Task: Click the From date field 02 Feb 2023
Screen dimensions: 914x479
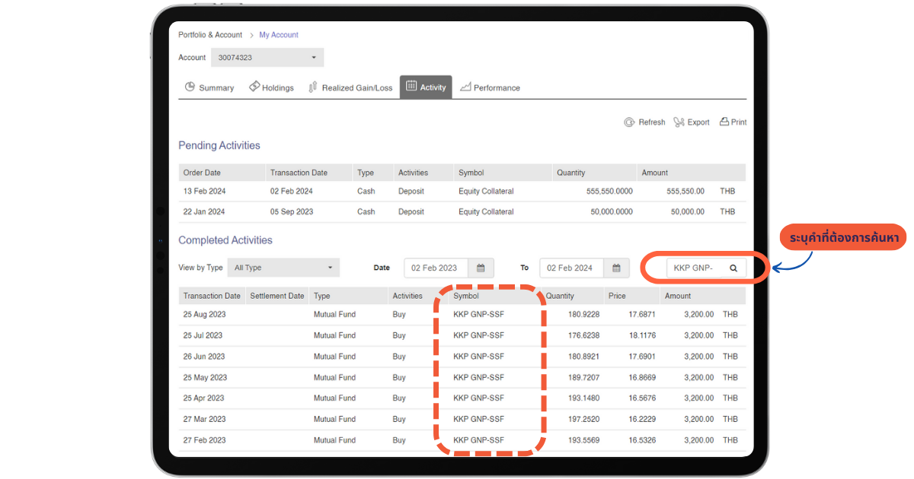Action: (435, 268)
